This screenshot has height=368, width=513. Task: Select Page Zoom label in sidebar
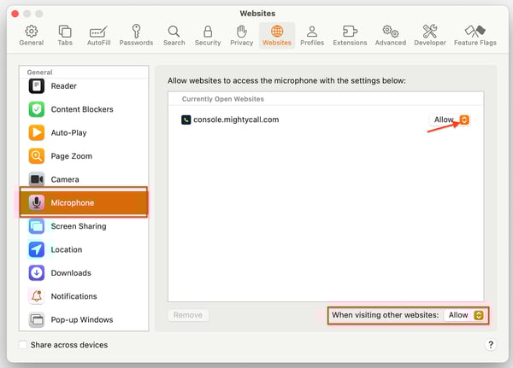pyautogui.click(x=72, y=156)
